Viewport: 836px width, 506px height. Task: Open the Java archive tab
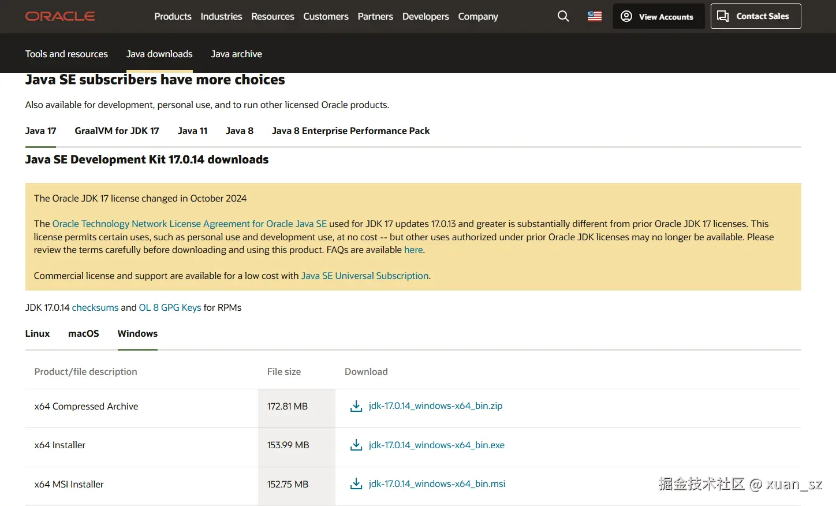click(x=237, y=54)
